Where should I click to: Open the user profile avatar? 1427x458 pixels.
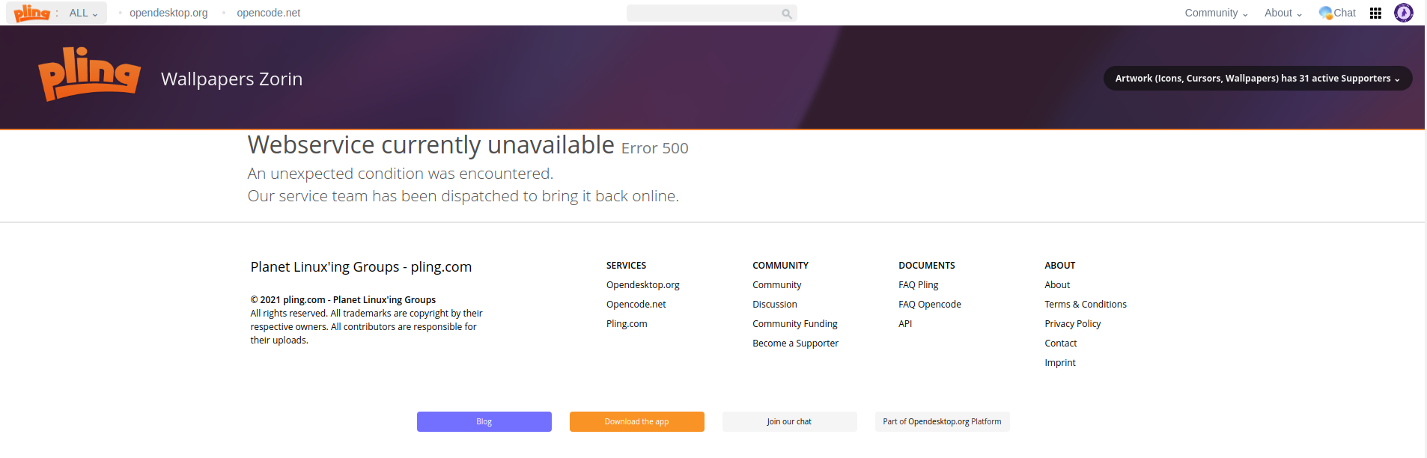1404,13
